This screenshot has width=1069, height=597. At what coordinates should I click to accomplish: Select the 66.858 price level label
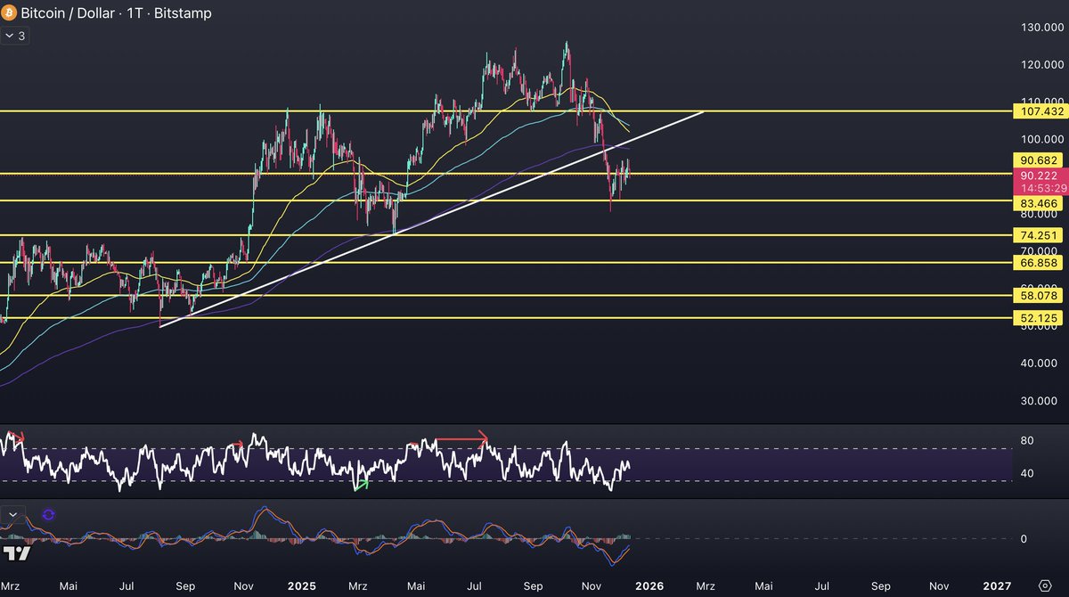click(1040, 263)
